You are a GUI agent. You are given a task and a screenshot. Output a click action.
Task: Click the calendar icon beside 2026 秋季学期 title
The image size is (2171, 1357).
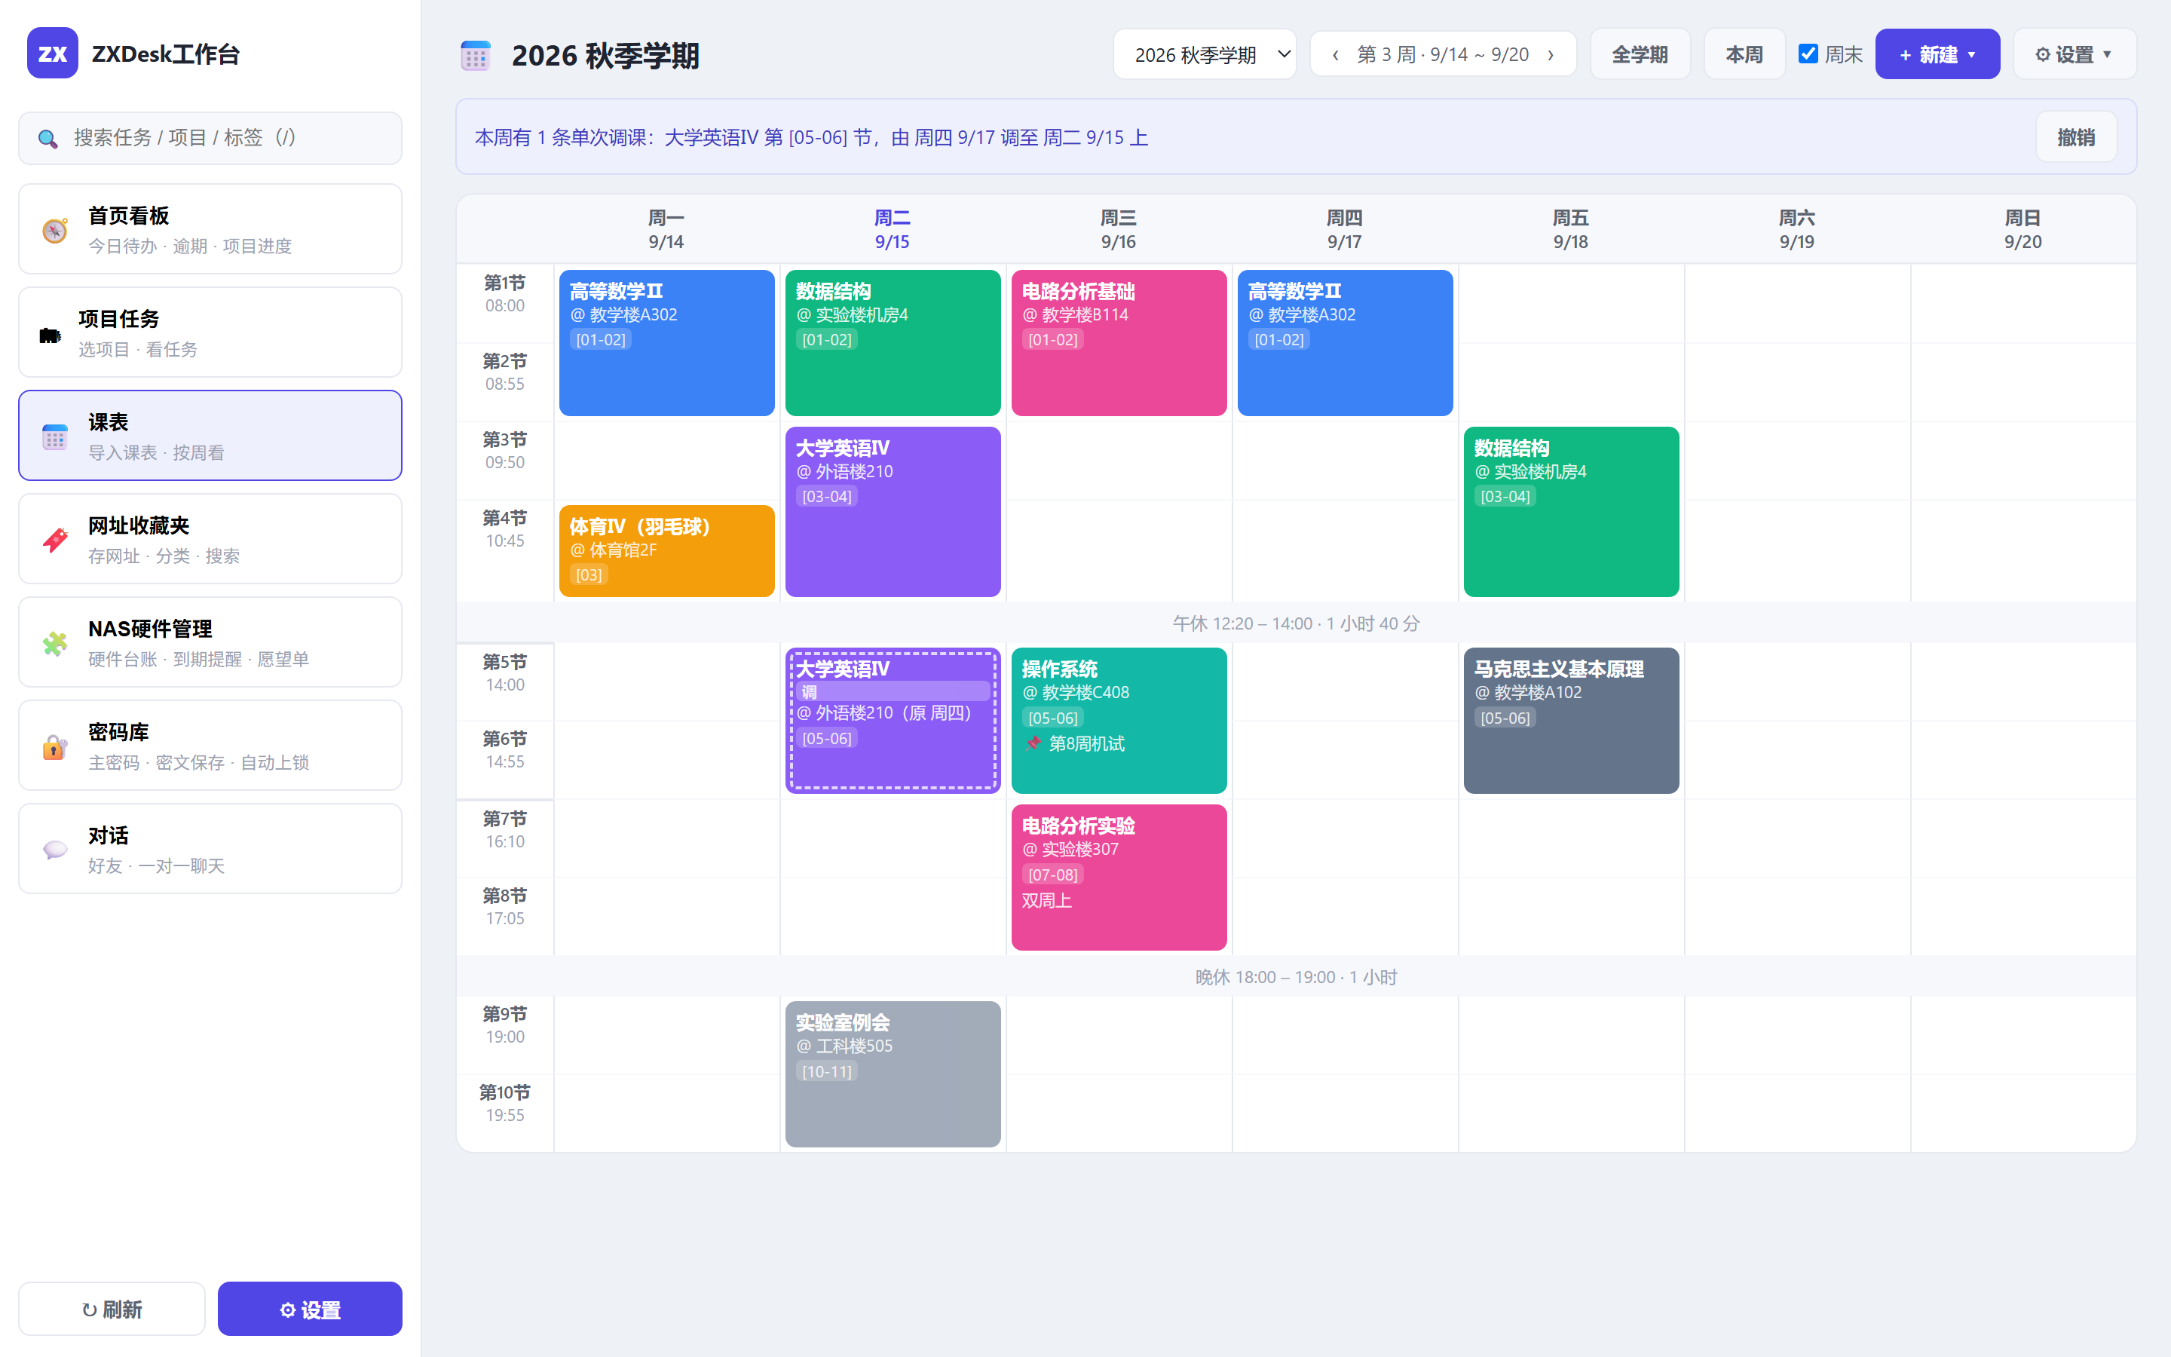(476, 56)
